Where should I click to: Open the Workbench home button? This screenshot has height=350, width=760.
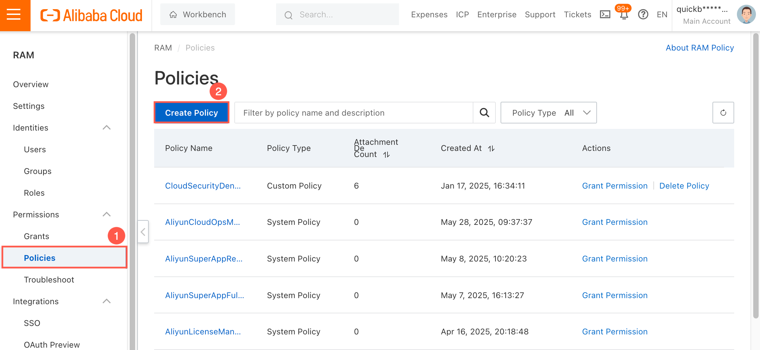pyautogui.click(x=198, y=15)
